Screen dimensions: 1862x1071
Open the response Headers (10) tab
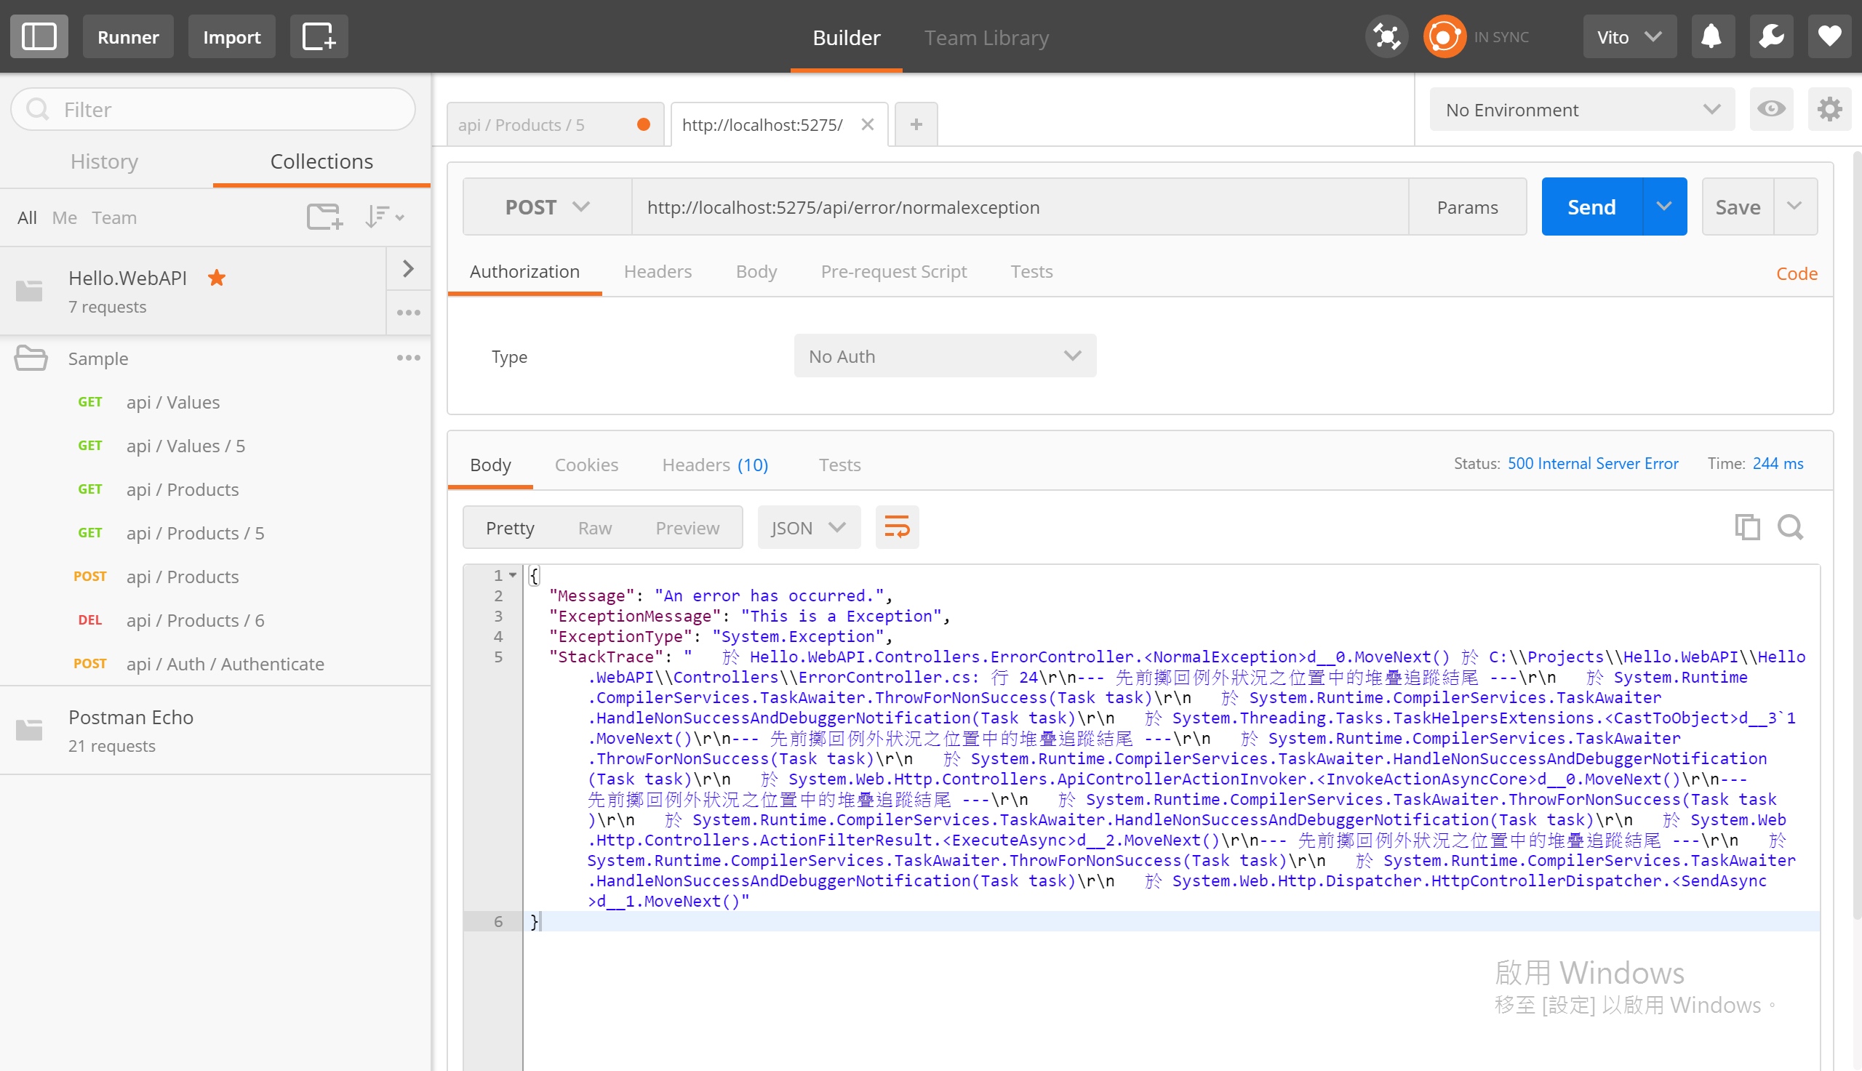[x=715, y=465]
